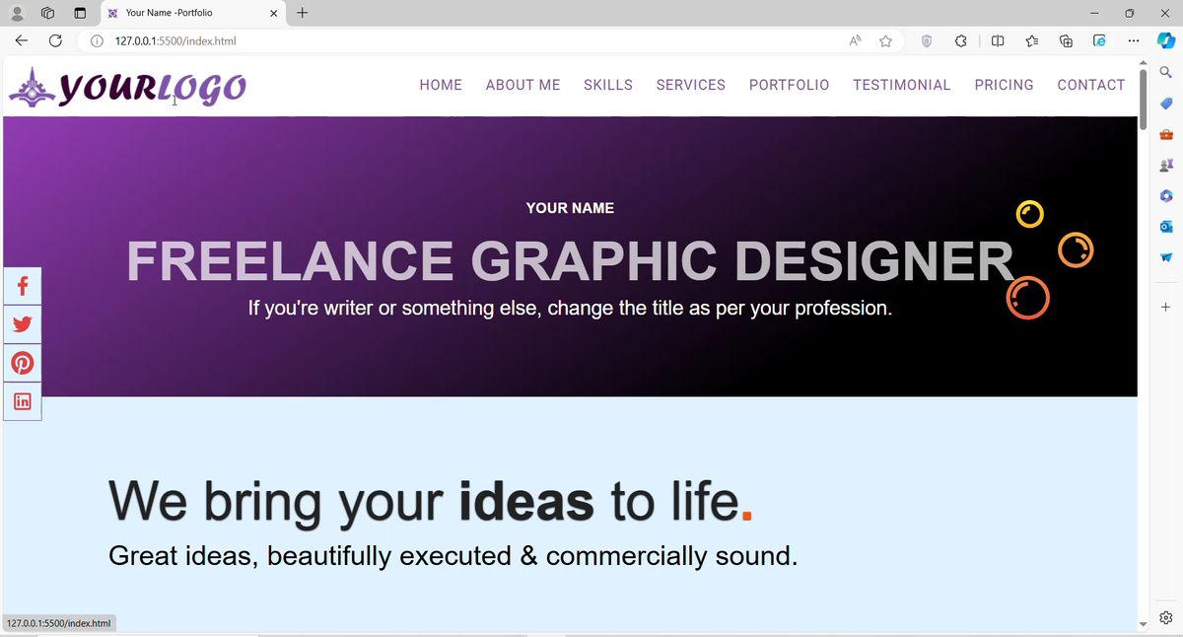1183x637 pixels.
Task: Open the Collections panel
Action: (x=1066, y=41)
